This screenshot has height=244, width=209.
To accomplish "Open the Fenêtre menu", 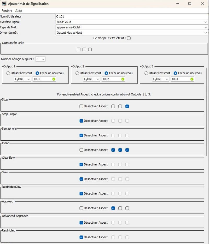I will tap(7, 11).
